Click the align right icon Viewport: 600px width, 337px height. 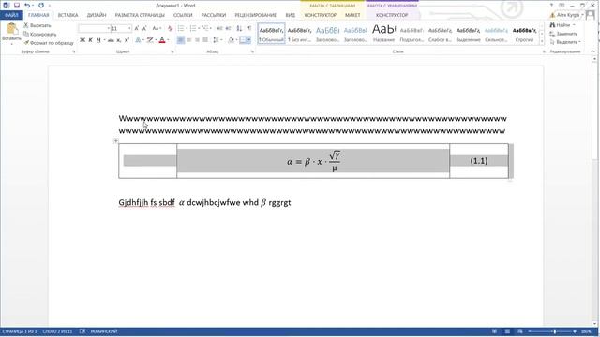198,40
